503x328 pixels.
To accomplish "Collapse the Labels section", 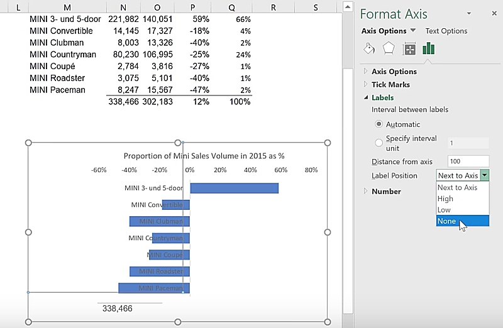I will (382, 98).
